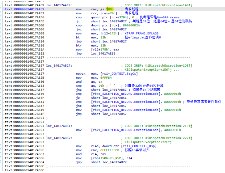Click operand 'r14, rax'
Screen dimensions: 225x173
click(x=98, y=154)
